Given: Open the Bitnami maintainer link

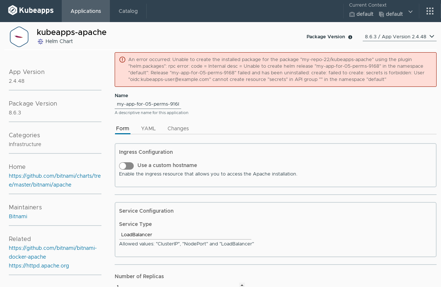Looking at the screenshot, I should click(18, 216).
